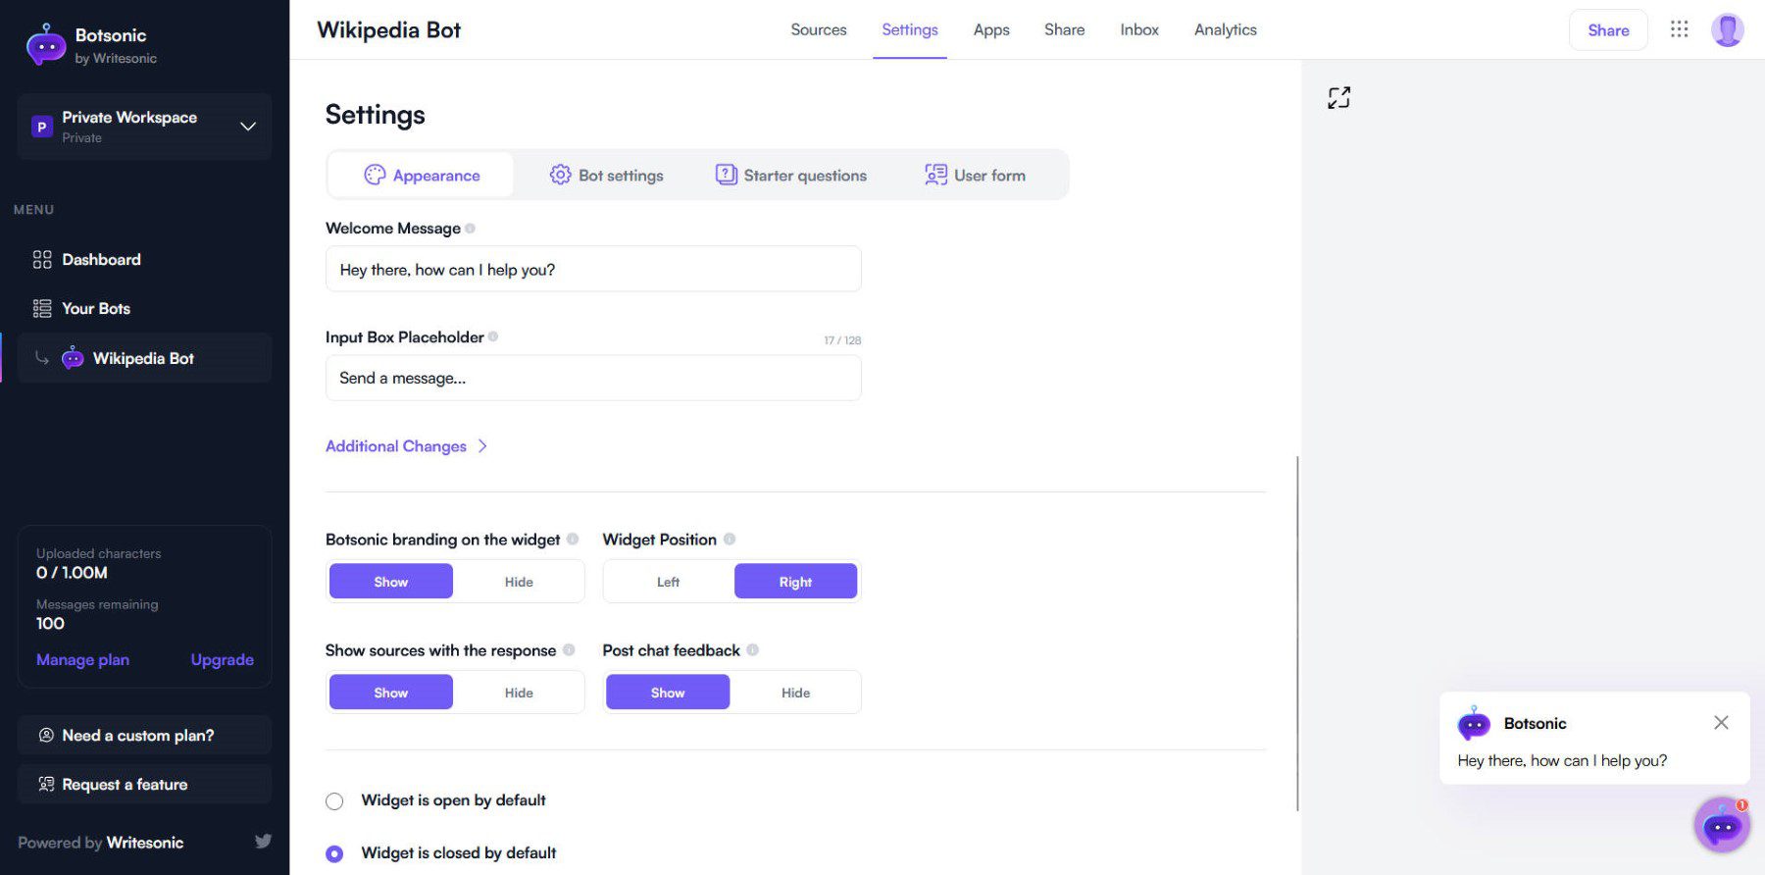Screen dimensions: 1765x875
Task: Click the Botsonic logo icon in sidebar
Action: [46, 44]
